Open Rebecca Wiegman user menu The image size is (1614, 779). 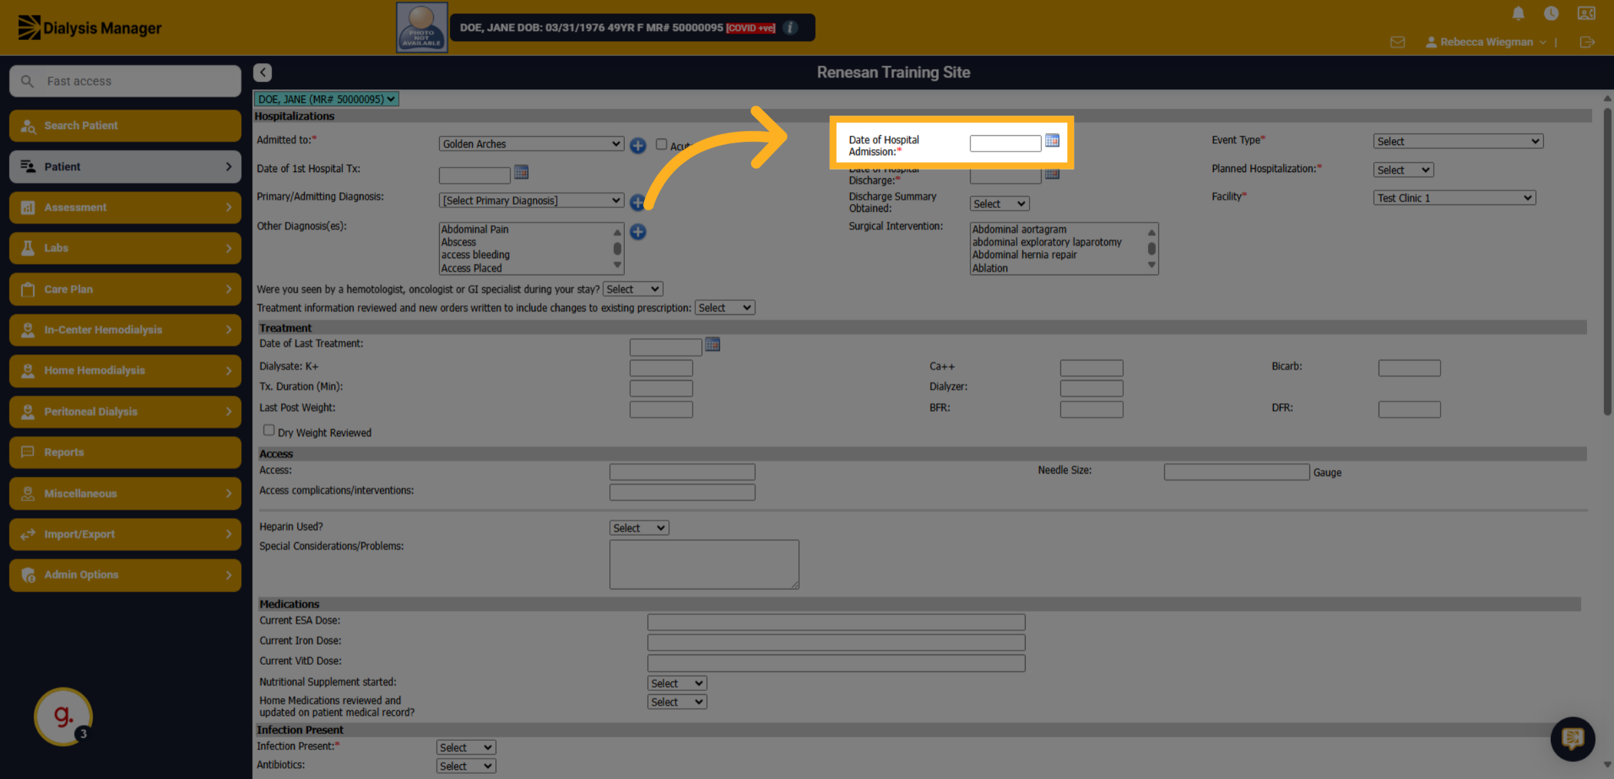(x=1486, y=42)
